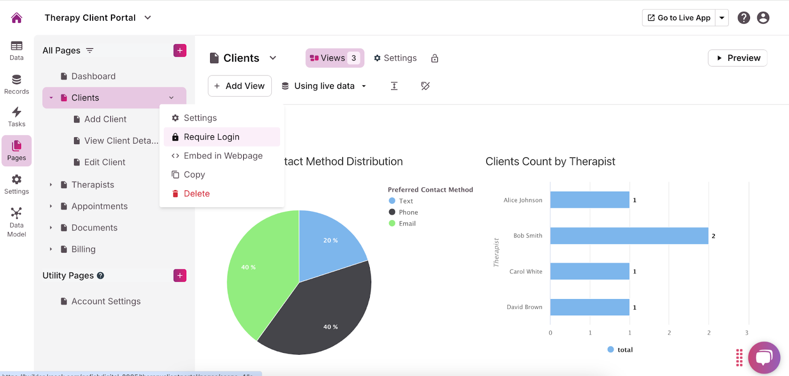
Task: Open the user account profile icon
Action: click(x=763, y=18)
